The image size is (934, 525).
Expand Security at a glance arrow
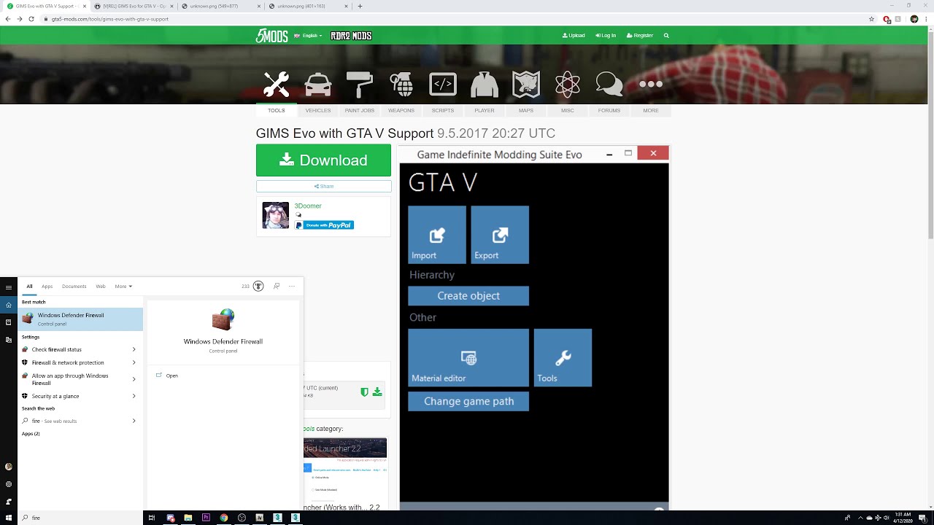coord(134,396)
